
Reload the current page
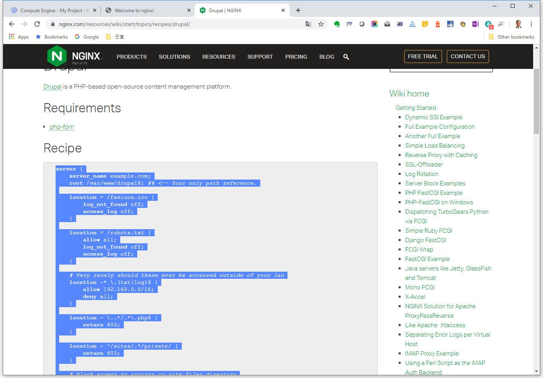click(37, 24)
